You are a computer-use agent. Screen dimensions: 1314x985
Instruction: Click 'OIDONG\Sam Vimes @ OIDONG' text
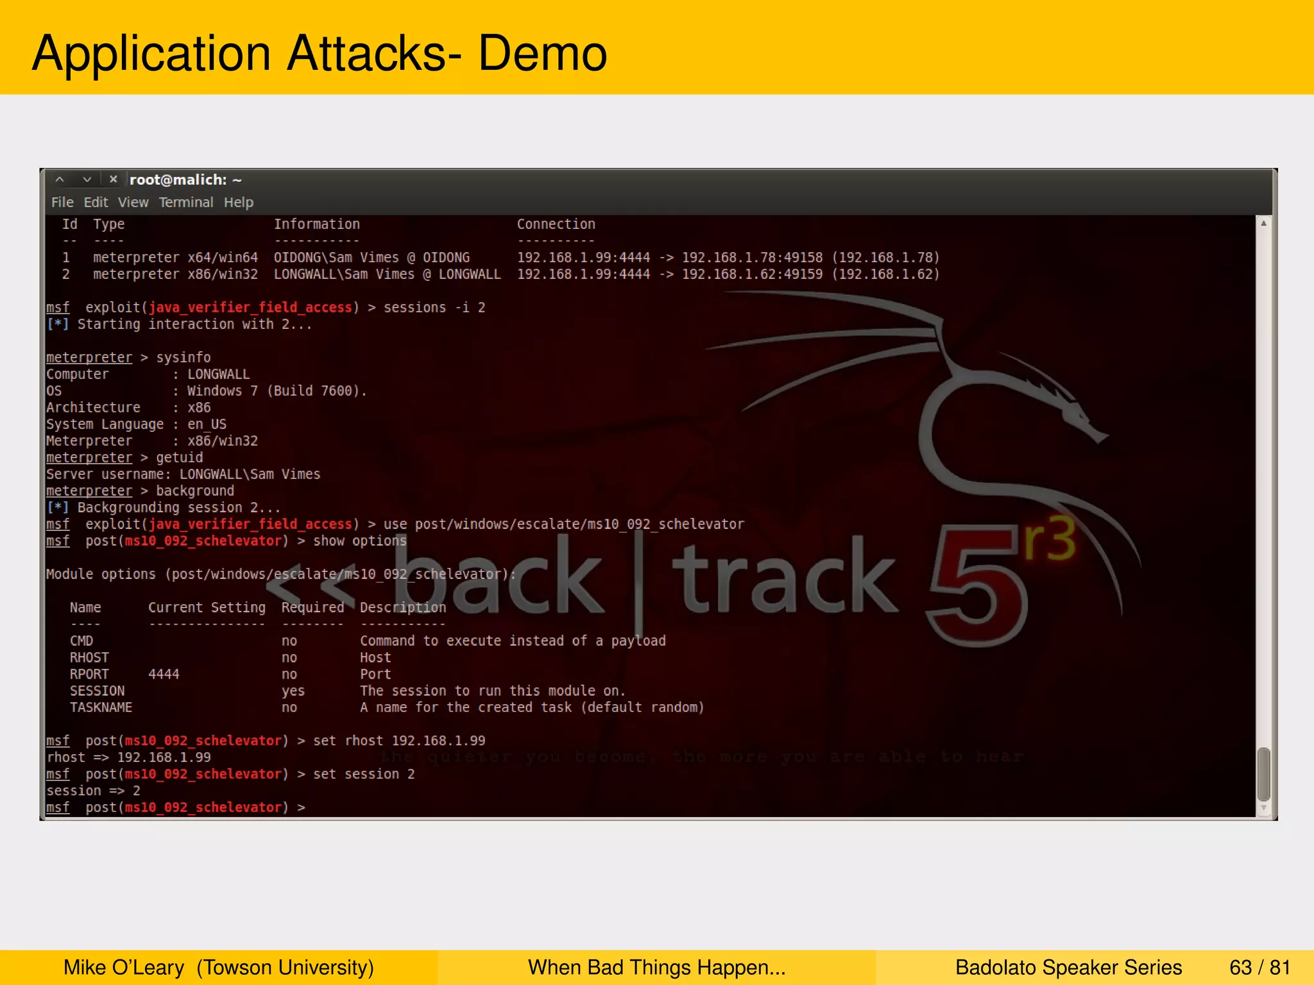tap(371, 258)
